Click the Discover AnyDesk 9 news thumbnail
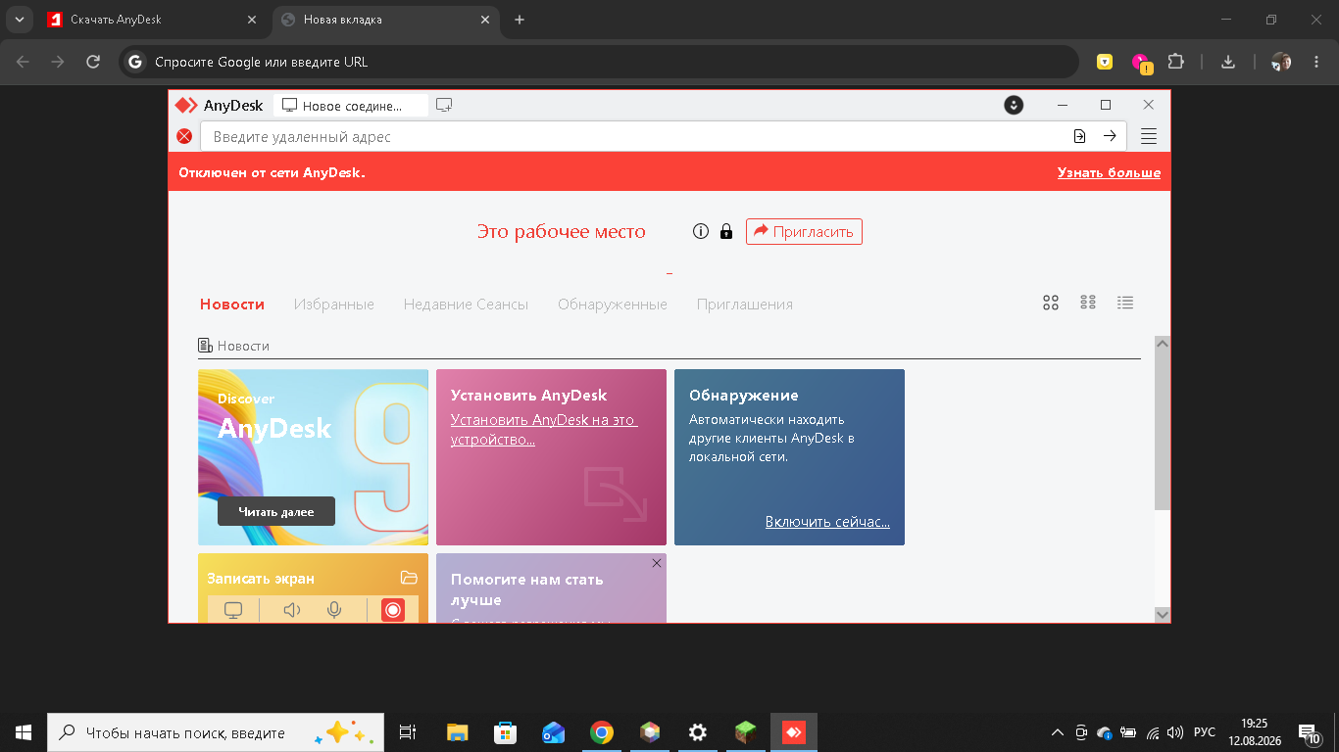1339x752 pixels. click(313, 456)
